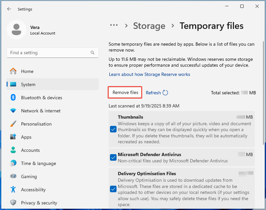The height and width of the screenshot is (210, 266).
Task: Click the vertical scrollbar on the right
Action: [x=263, y=92]
